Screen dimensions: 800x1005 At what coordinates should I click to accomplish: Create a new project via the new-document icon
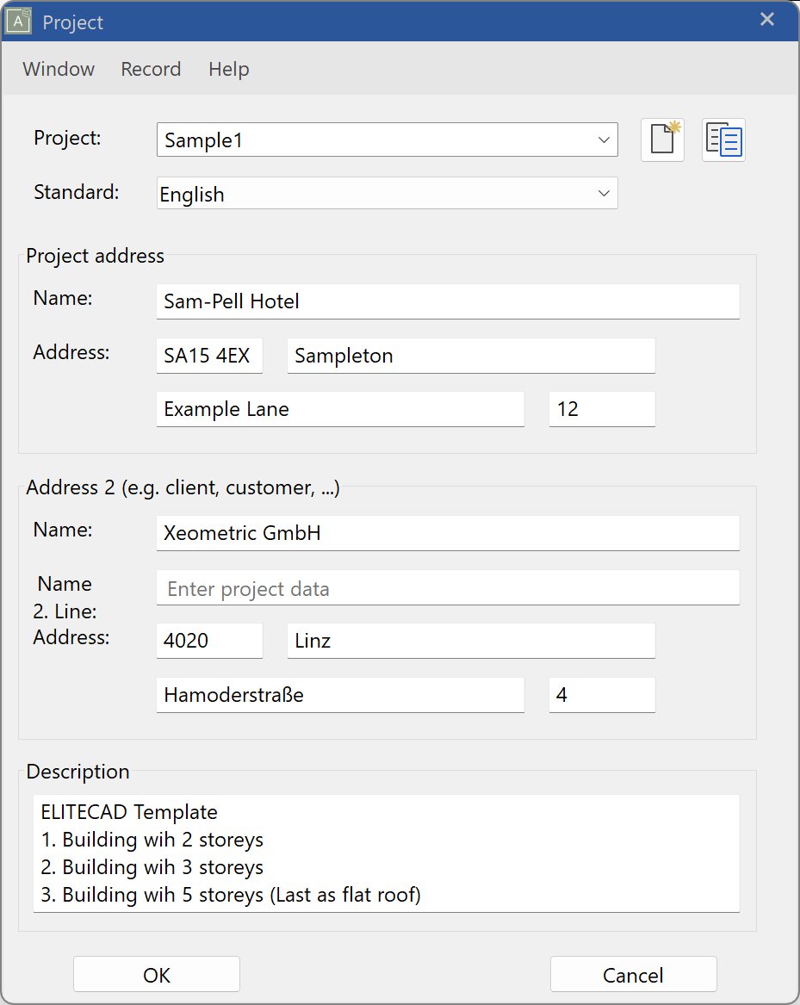tap(661, 140)
